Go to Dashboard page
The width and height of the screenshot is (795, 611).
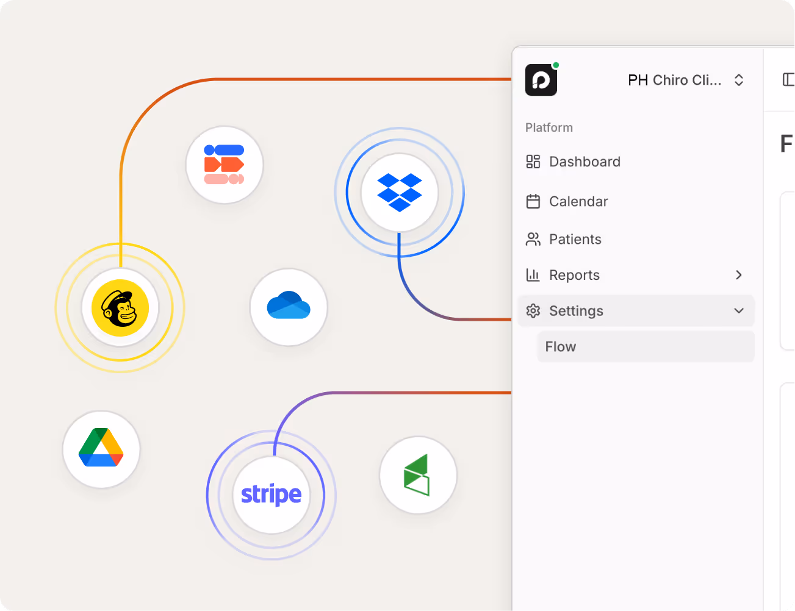(636, 162)
